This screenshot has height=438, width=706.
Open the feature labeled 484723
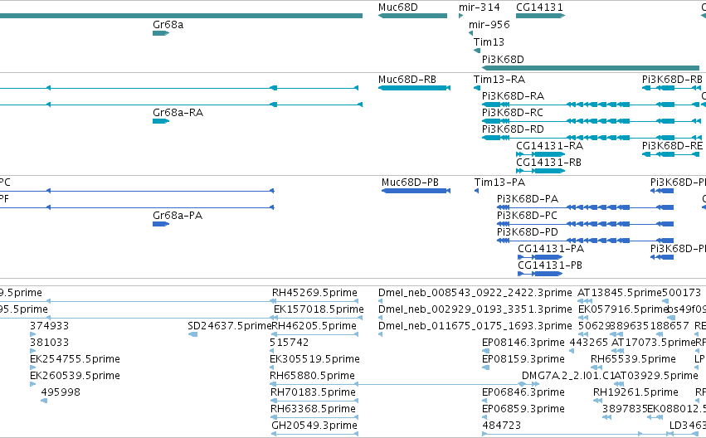point(501,426)
